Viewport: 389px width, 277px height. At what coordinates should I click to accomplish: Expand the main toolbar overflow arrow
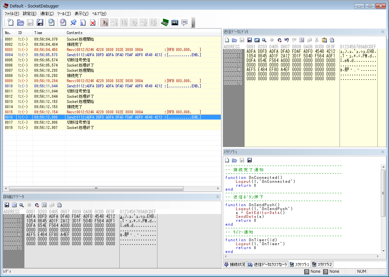[193, 23]
